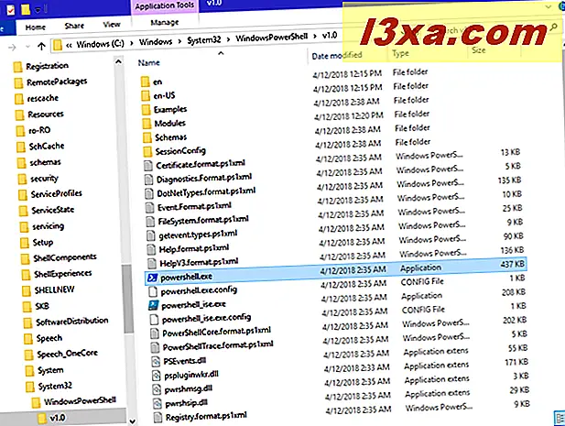Screen dimensions: 565x426
Task: Go up one folder level arrow
Action: 41,46
